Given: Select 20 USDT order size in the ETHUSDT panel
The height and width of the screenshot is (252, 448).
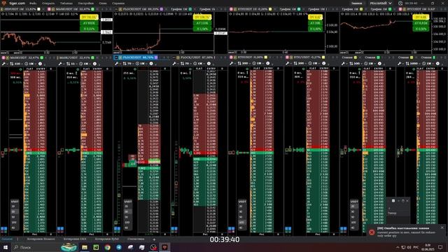Looking at the screenshot, I should [x=241, y=206].
